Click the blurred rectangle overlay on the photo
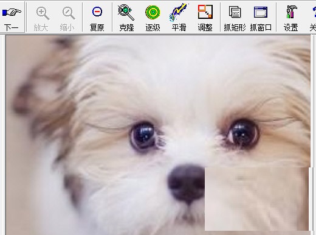Image resolution: width=316 pixels, height=235 pixels. (256, 199)
